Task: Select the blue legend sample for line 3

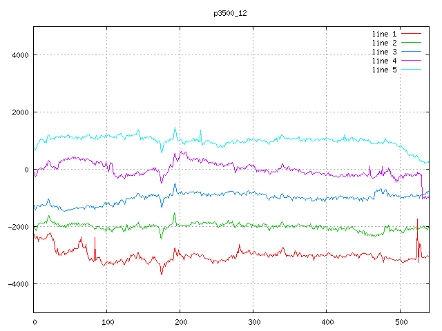Action: (x=411, y=52)
